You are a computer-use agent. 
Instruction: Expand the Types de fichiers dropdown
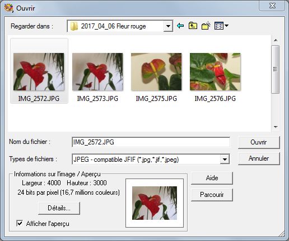click(225, 159)
